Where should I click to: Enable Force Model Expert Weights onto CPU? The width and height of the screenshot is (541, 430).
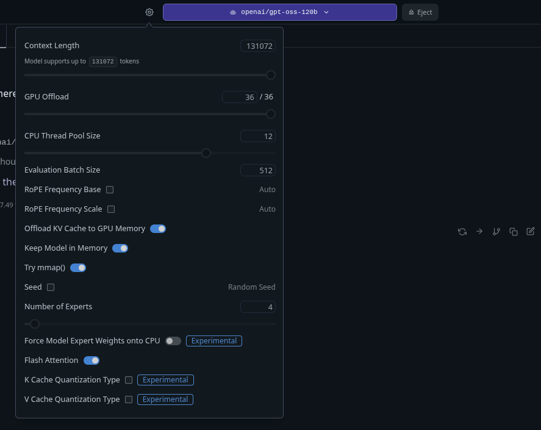coord(173,340)
